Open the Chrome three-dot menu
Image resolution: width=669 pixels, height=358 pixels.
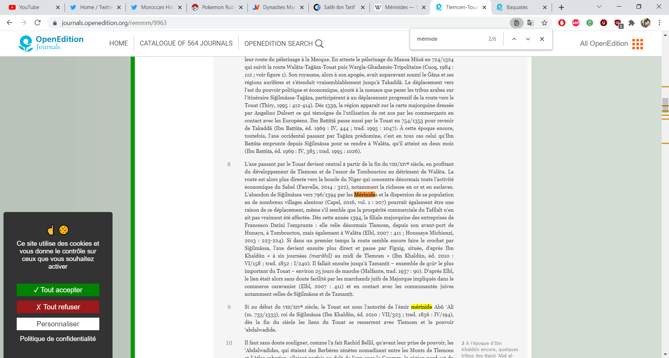[659, 23]
